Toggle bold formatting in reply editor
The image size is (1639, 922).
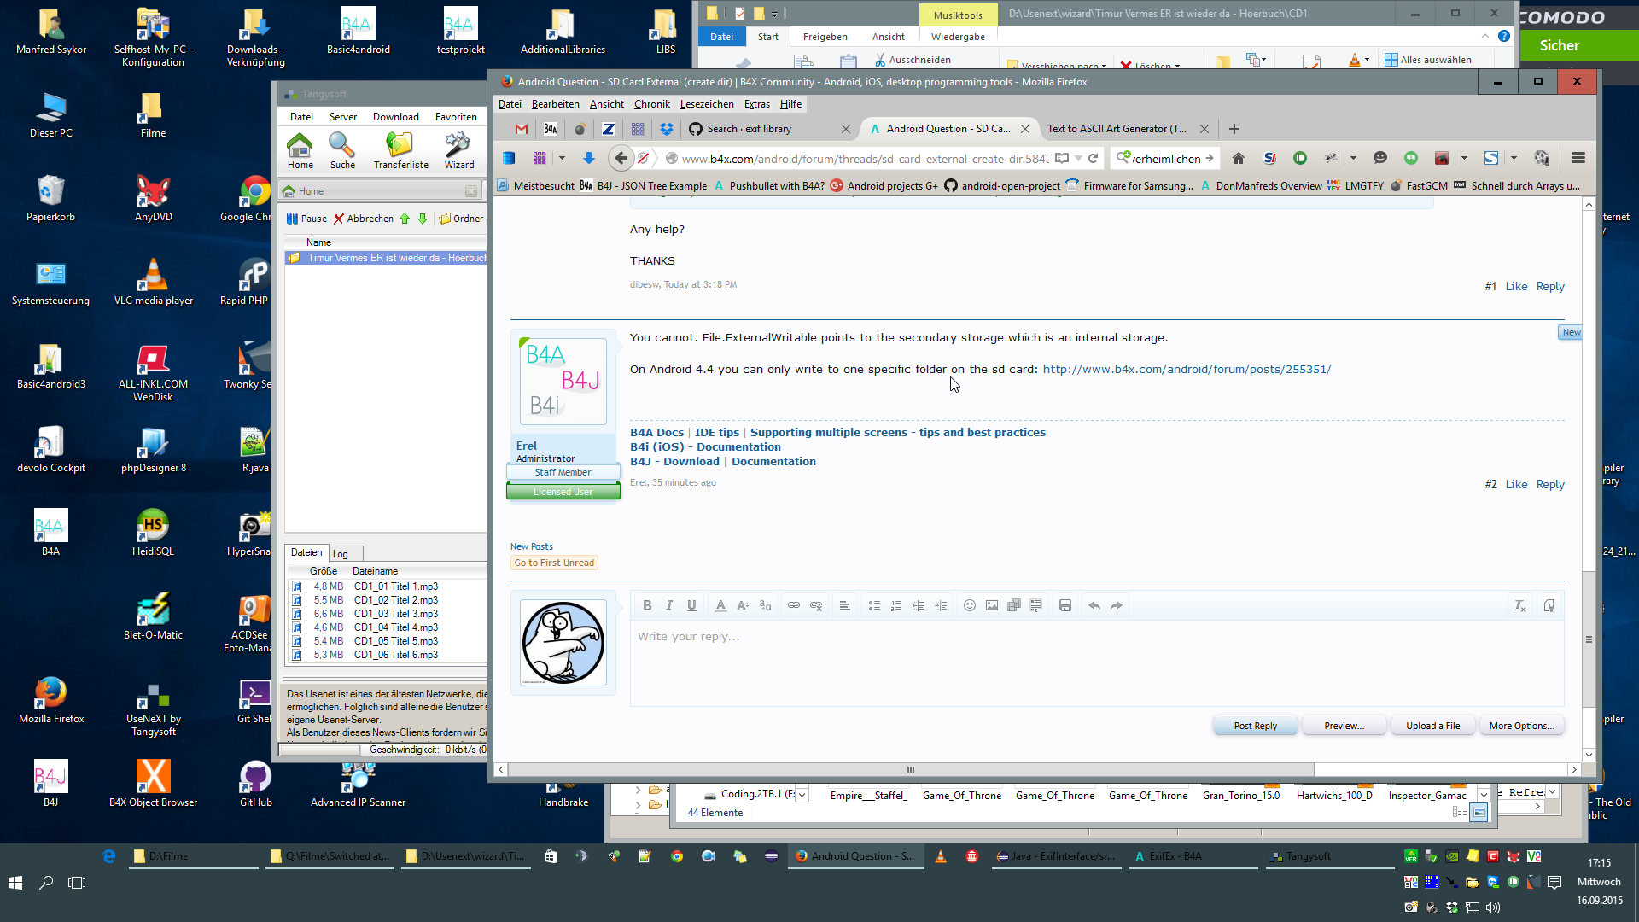[x=647, y=605]
